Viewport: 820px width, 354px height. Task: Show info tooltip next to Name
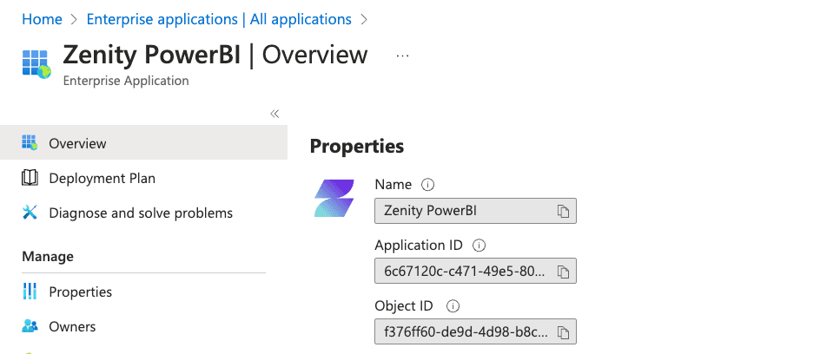click(x=427, y=185)
